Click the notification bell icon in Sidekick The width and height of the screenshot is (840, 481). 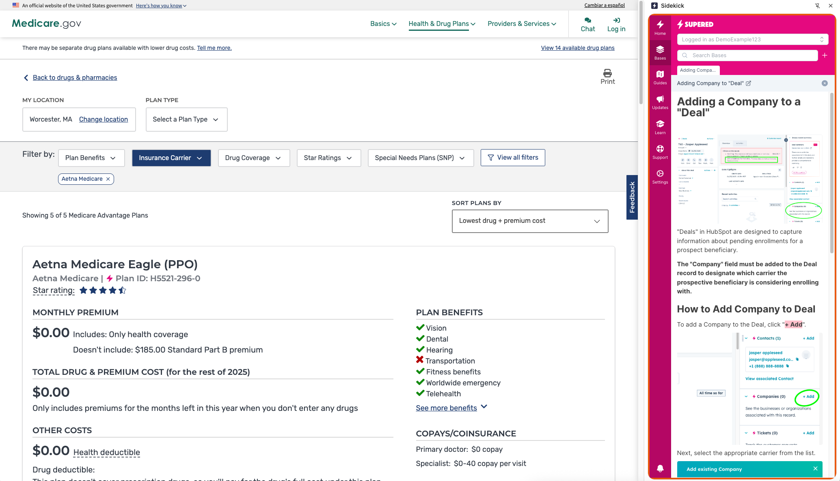[x=660, y=468]
